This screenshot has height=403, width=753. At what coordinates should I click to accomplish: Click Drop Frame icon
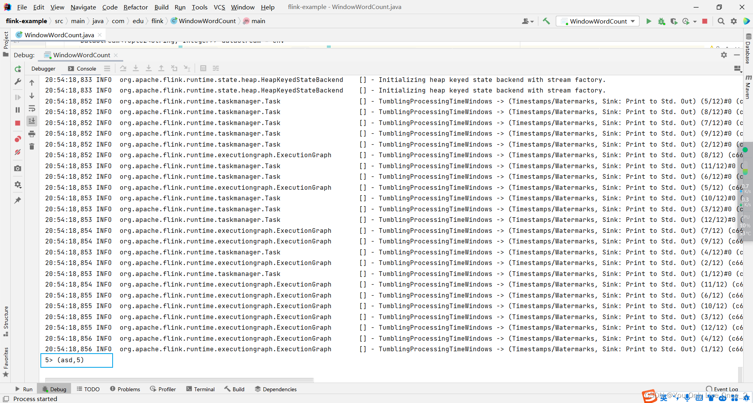coord(174,68)
